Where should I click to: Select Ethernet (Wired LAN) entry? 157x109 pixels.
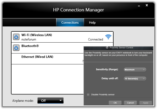point(37,57)
